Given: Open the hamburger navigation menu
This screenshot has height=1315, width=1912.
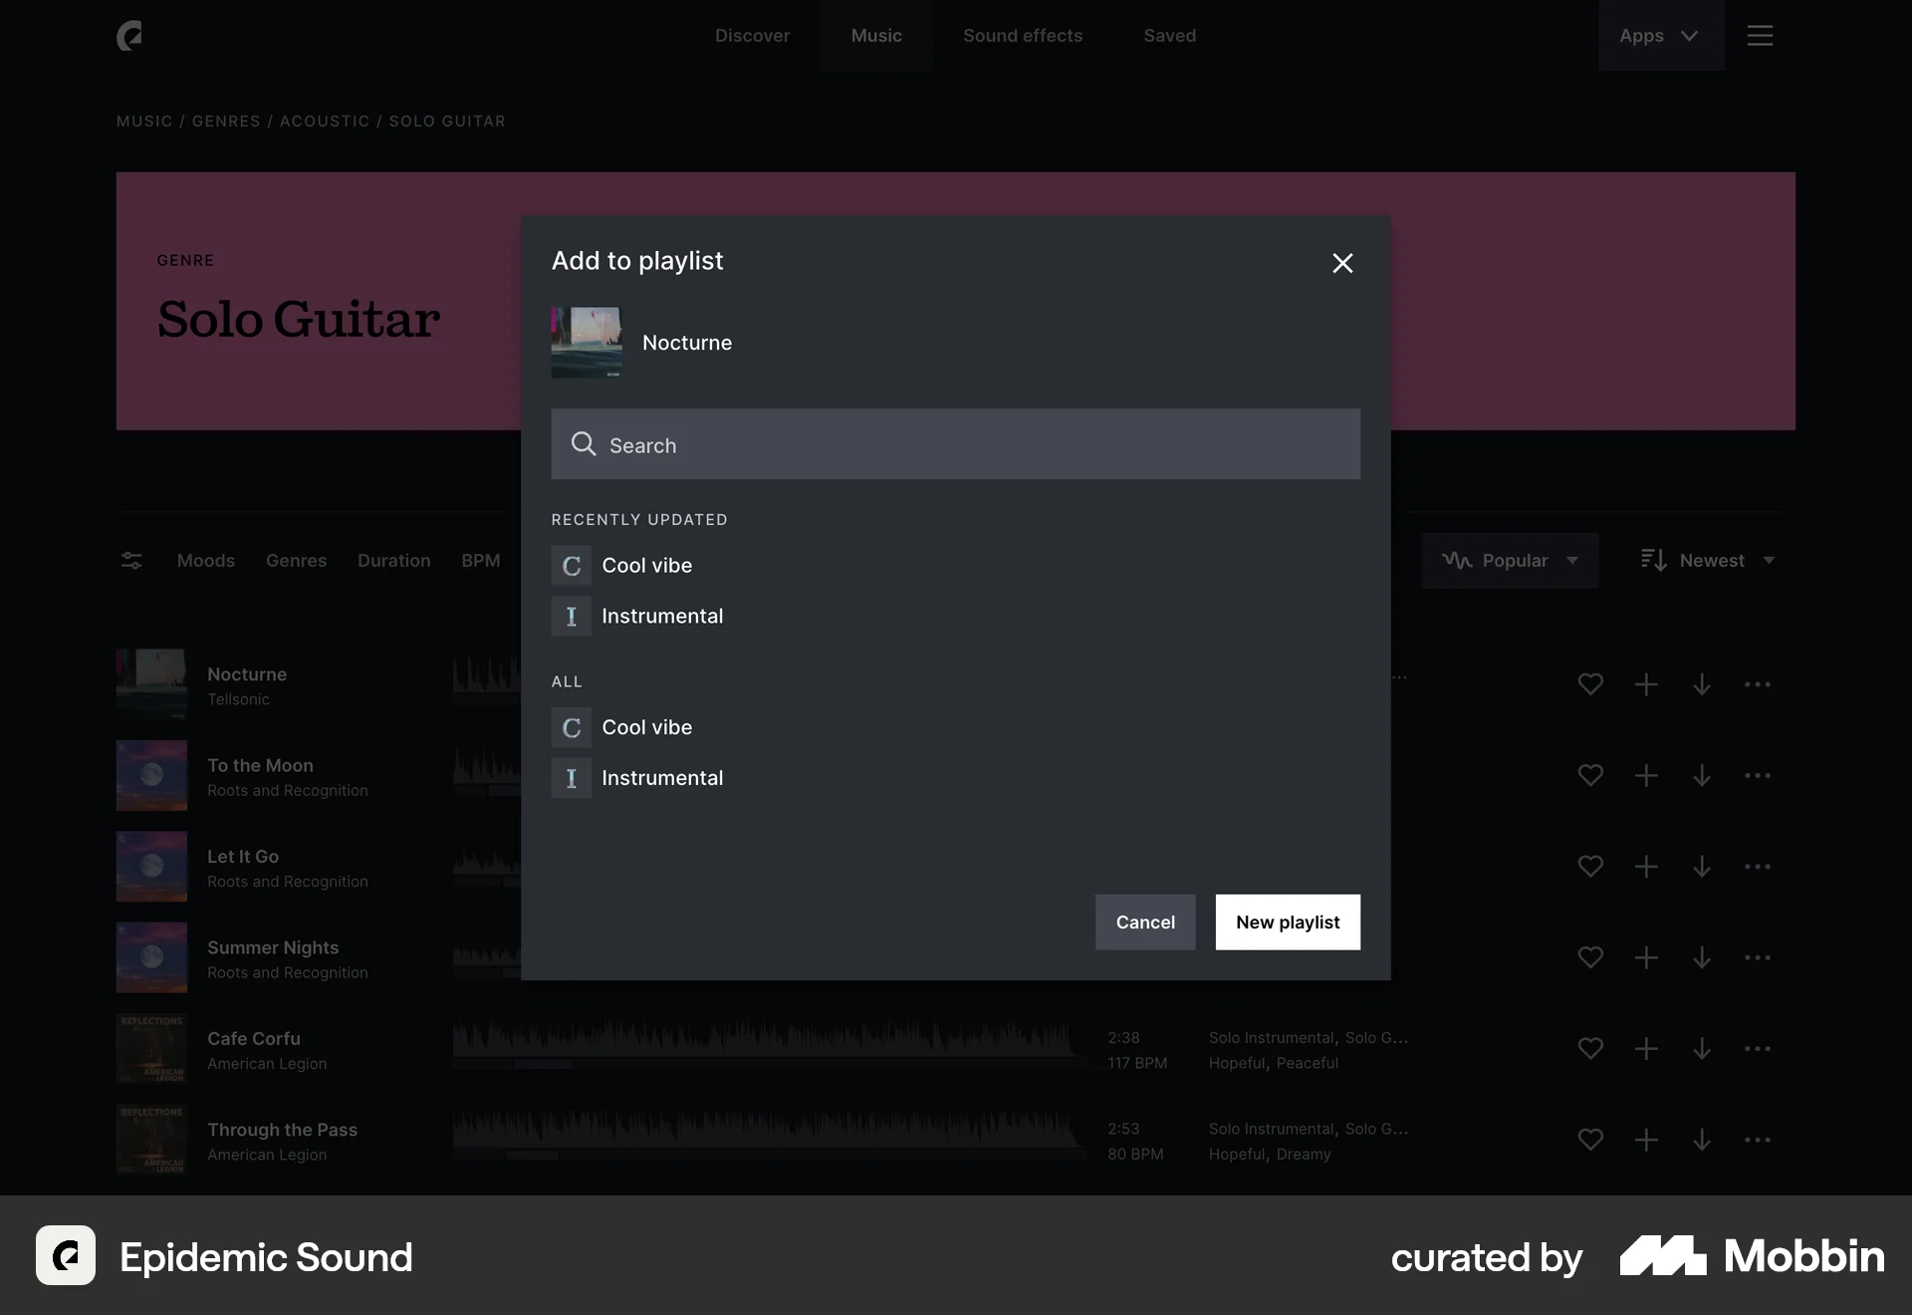Looking at the screenshot, I should pos(1761,35).
